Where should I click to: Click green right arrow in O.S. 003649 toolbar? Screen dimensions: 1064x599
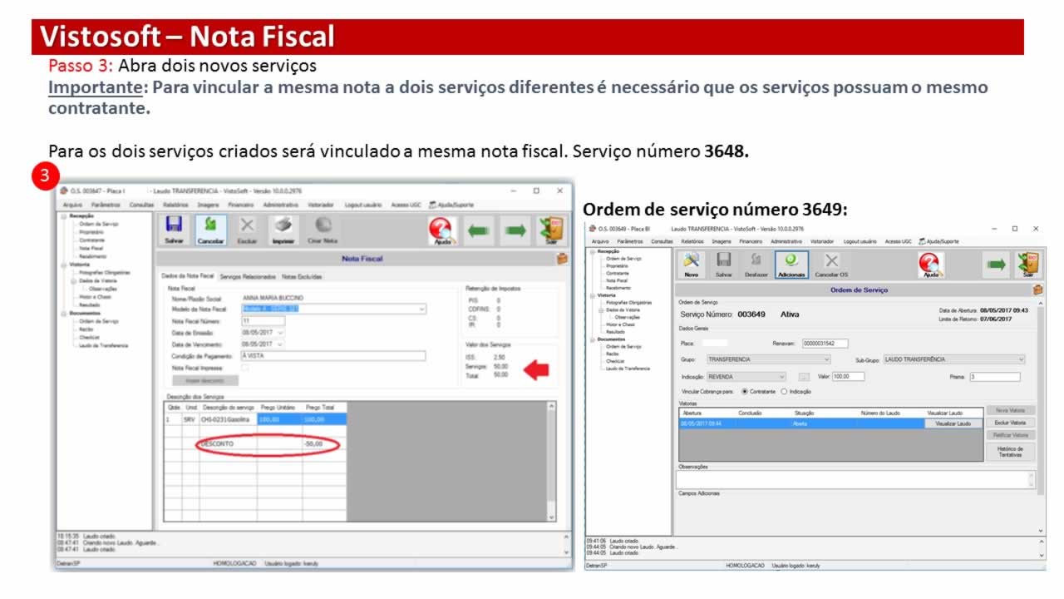[x=995, y=265]
